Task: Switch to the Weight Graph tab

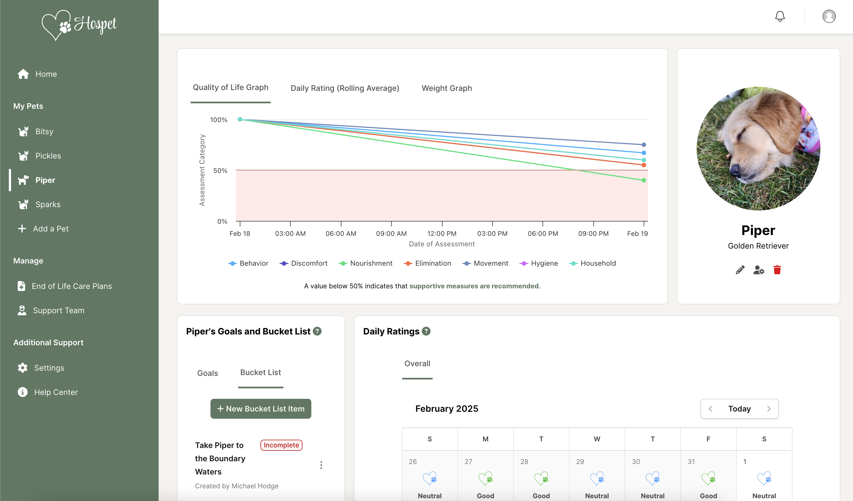Action: (447, 88)
